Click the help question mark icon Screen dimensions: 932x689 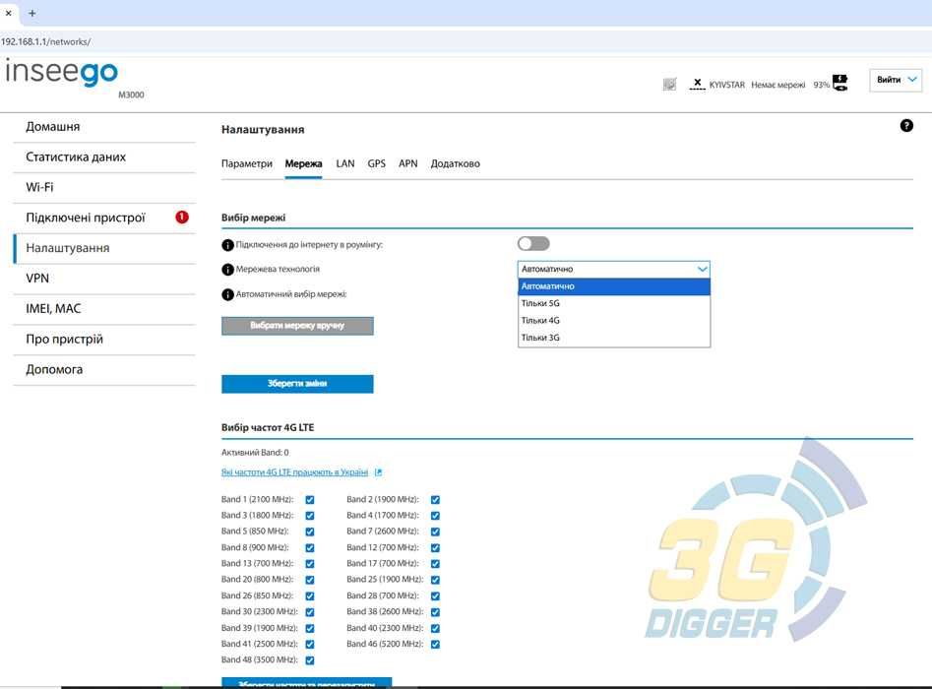[905, 125]
